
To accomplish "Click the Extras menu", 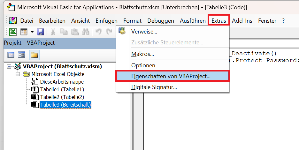I will 219,20.
